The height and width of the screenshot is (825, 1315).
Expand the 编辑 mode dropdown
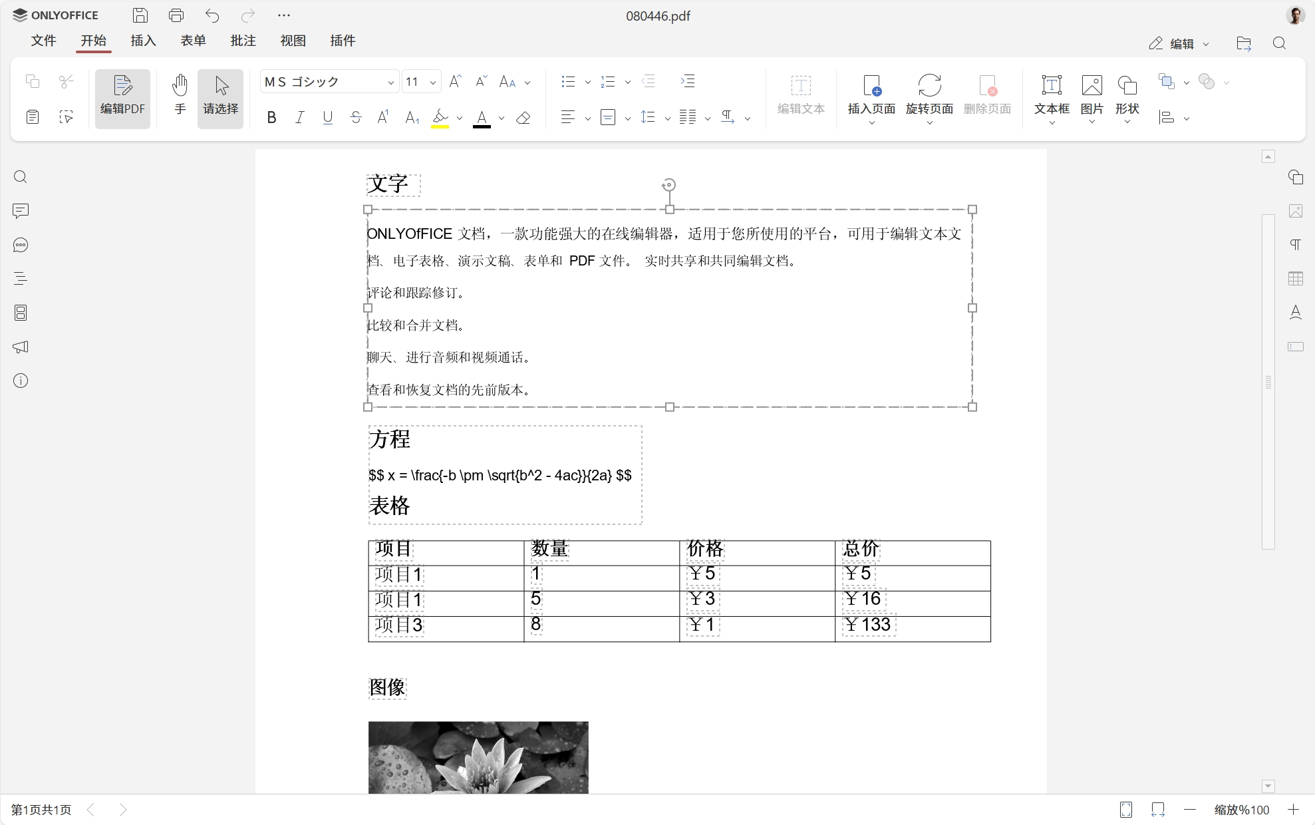click(x=1206, y=44)
